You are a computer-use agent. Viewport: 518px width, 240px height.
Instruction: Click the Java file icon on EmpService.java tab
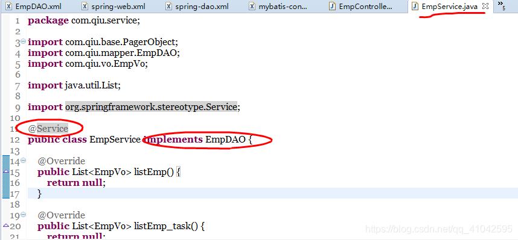click(x=415, y=6)
